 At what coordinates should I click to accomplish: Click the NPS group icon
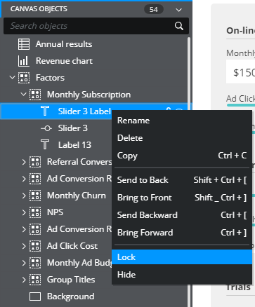point(35,212)
